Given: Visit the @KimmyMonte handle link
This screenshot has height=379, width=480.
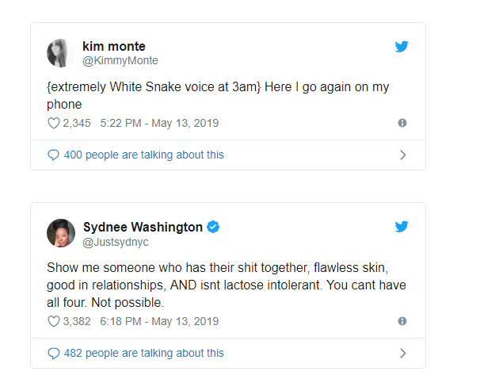Looking at the screenshot, I should pyautogui.click(x=120, y=61).
